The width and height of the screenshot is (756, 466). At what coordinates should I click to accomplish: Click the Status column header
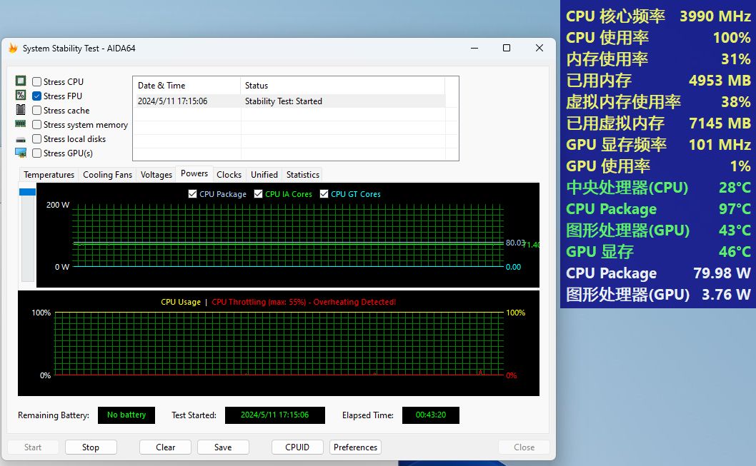[x=342, y=85]
